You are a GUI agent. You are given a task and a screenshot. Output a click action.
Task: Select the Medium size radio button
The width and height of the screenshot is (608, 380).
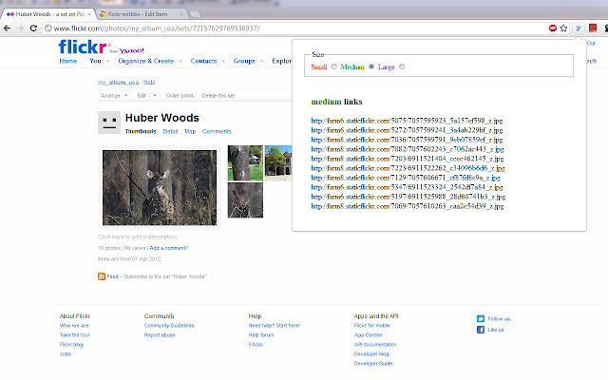371,66
